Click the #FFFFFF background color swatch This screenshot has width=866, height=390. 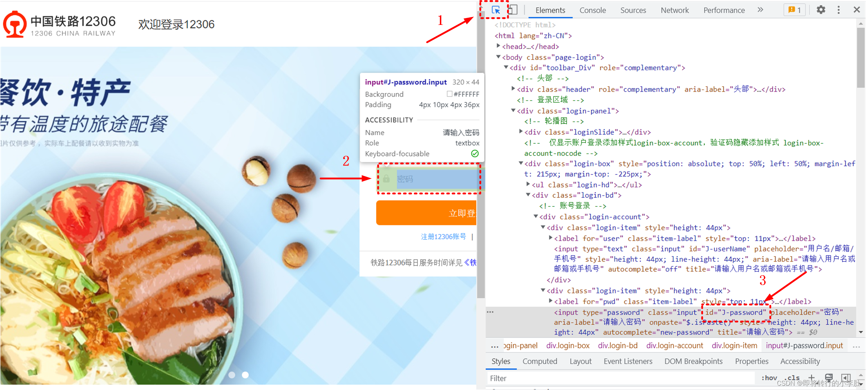450,94
